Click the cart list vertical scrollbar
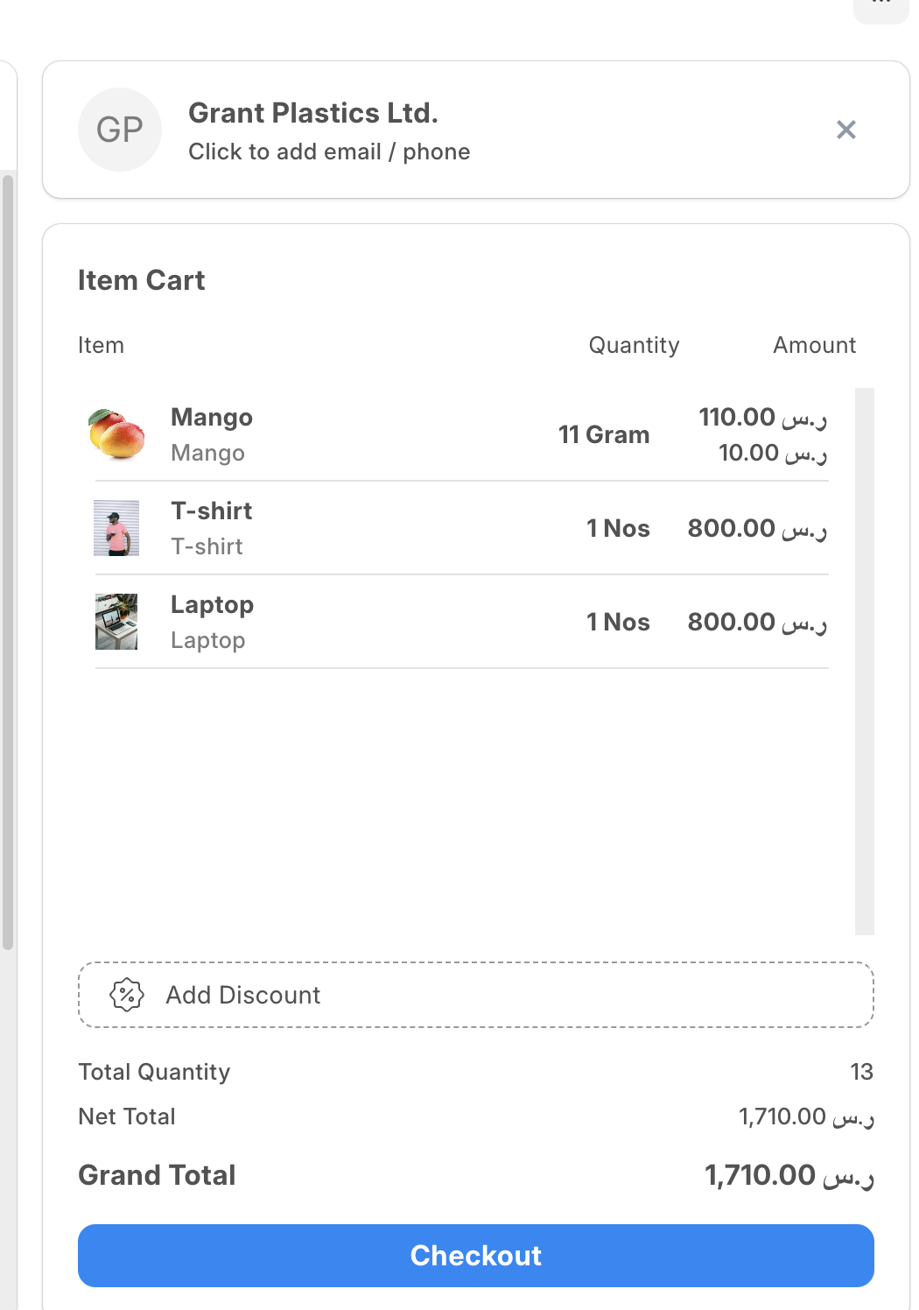Viewport: 919px width, 1310px height. 865,661
